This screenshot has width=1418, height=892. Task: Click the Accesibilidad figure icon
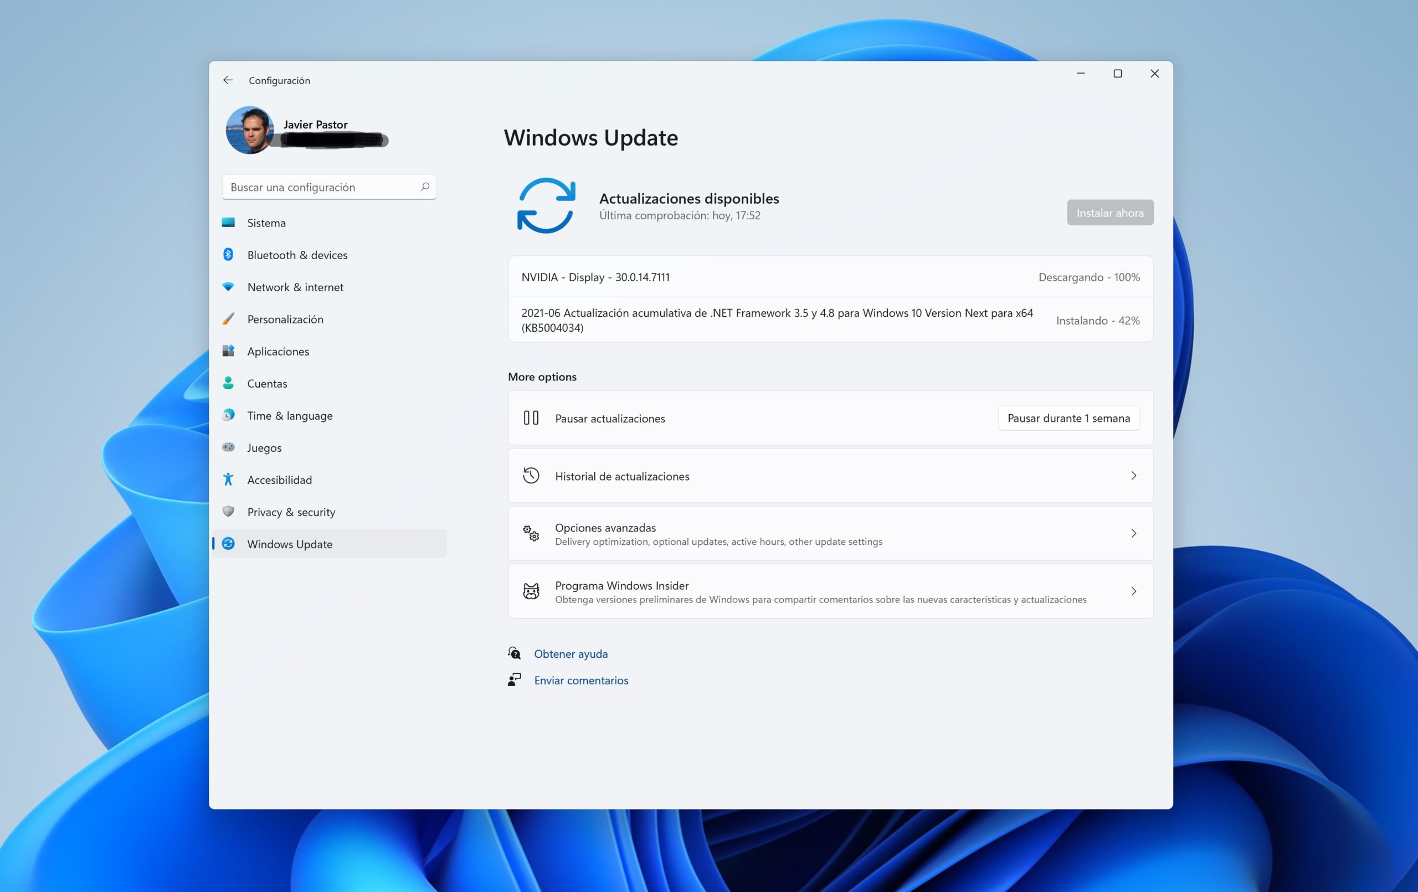(228, 479)
